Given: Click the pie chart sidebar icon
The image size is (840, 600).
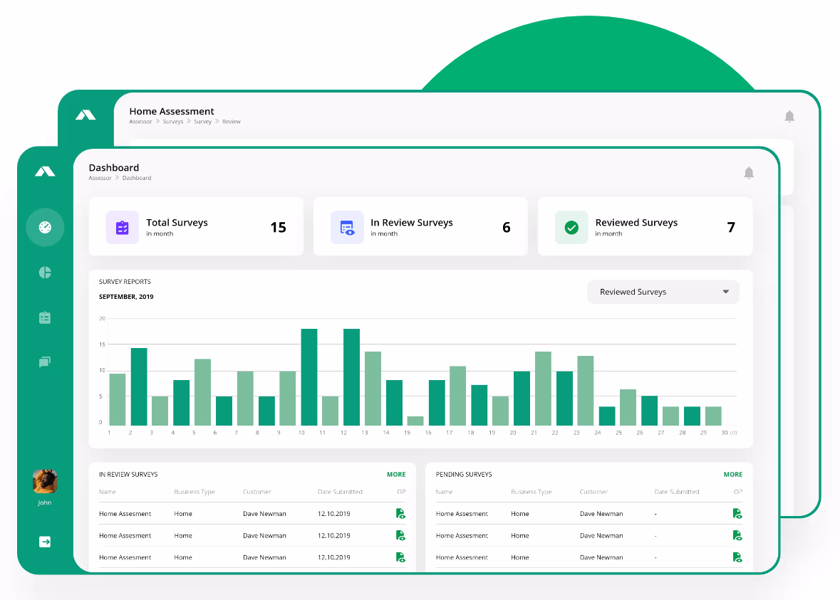Looking at the screenshot, I should pyautogui.click(x=45, y=273).
